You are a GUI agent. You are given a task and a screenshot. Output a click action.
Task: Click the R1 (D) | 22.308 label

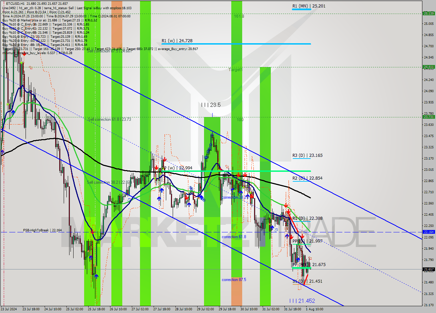pyautogui.click(x=307, y=218)
